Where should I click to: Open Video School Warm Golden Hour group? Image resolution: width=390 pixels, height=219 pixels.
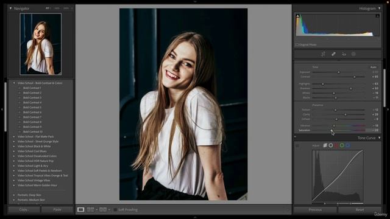pyautogui.click(x=37, y=185)
